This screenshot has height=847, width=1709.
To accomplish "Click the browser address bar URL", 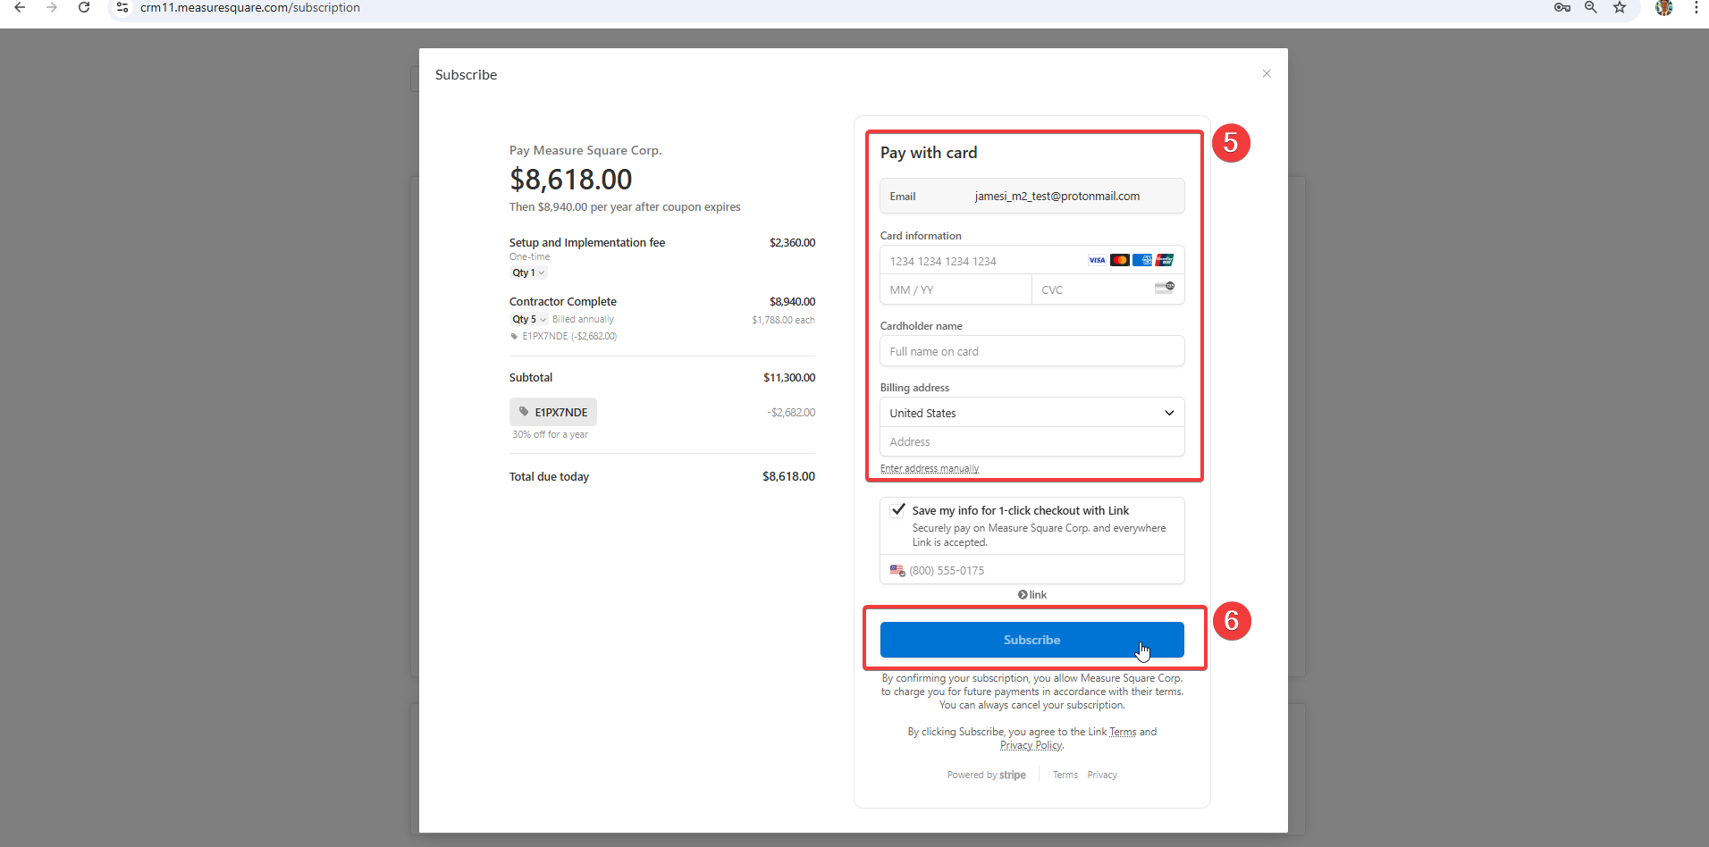I will [x=250, y=7].
